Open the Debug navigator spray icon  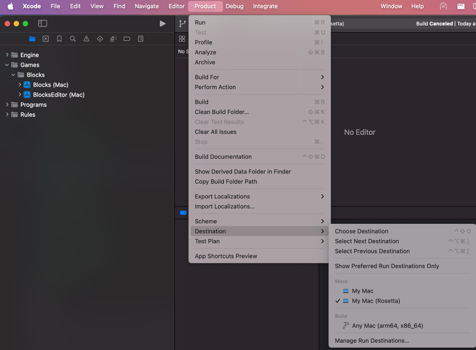113,39
